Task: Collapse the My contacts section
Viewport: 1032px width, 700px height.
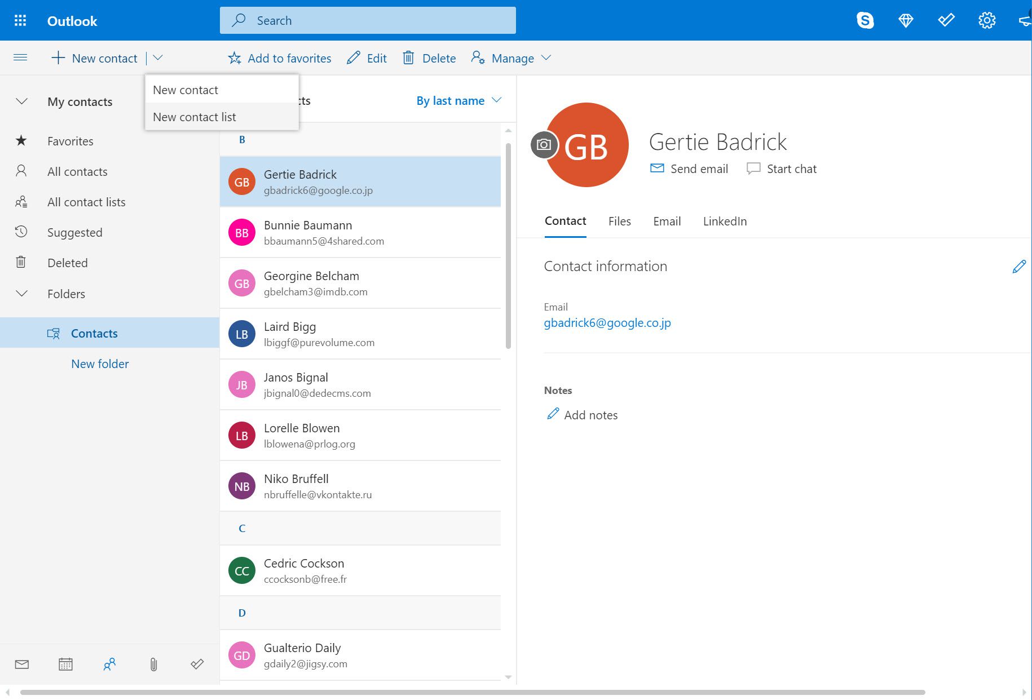Action: pyautogui.click(x=21, y=101)
